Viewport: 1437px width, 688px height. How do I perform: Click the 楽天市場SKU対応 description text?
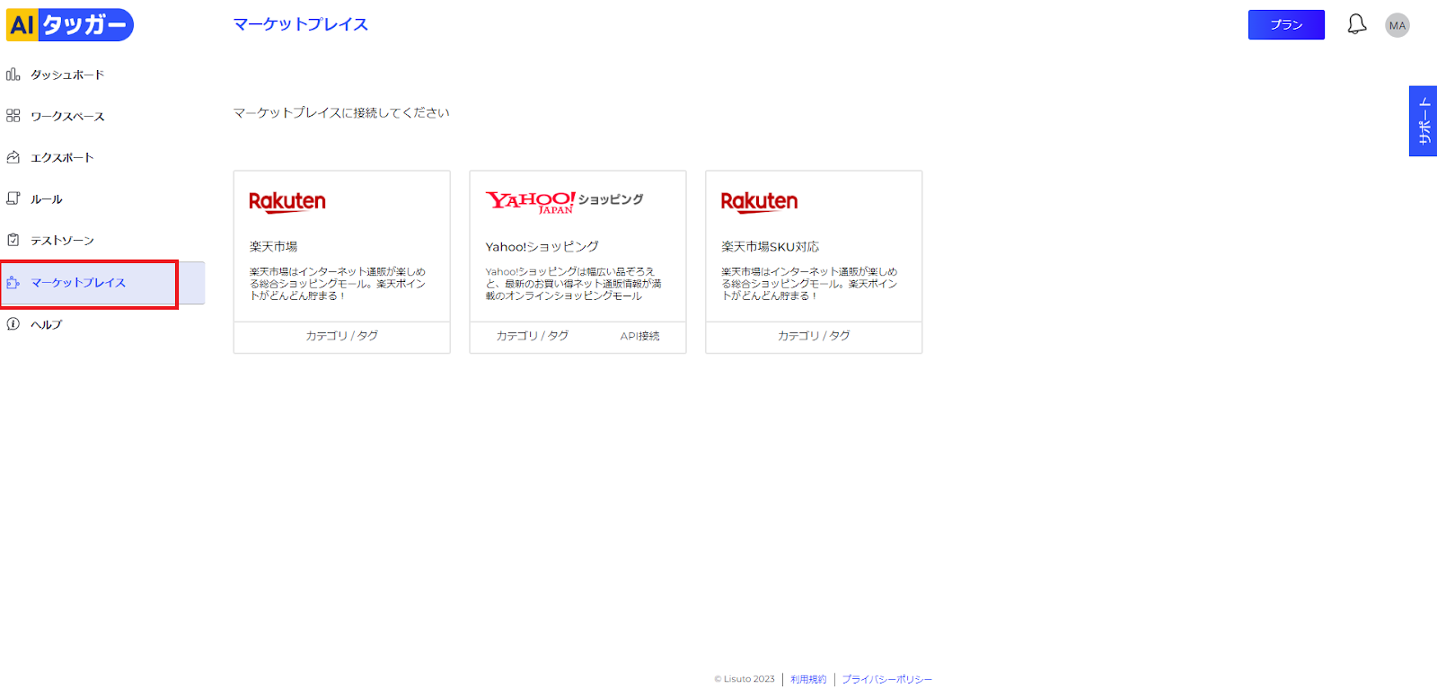click(809, 284)
